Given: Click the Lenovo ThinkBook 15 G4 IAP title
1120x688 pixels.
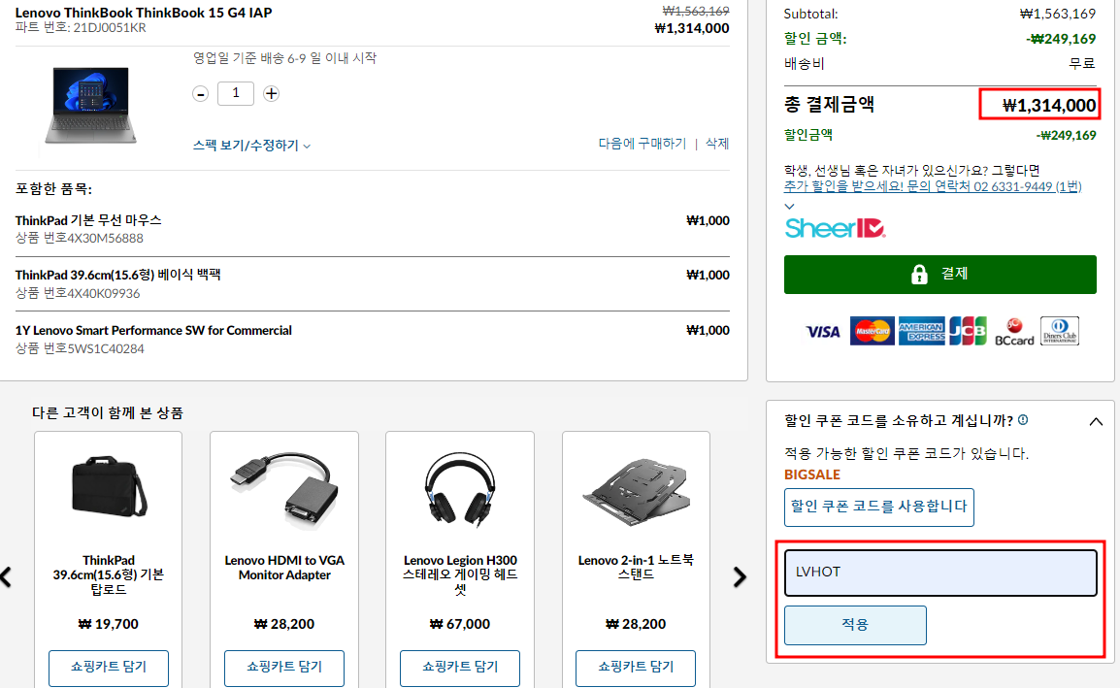Looking at the screenshot, I should coord(144,13).
